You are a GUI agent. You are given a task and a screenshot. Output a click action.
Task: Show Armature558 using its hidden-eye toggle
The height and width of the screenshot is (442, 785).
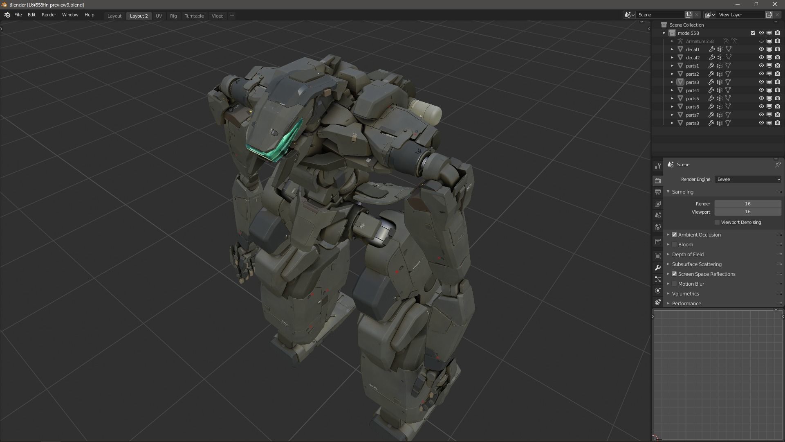point(761,41)
